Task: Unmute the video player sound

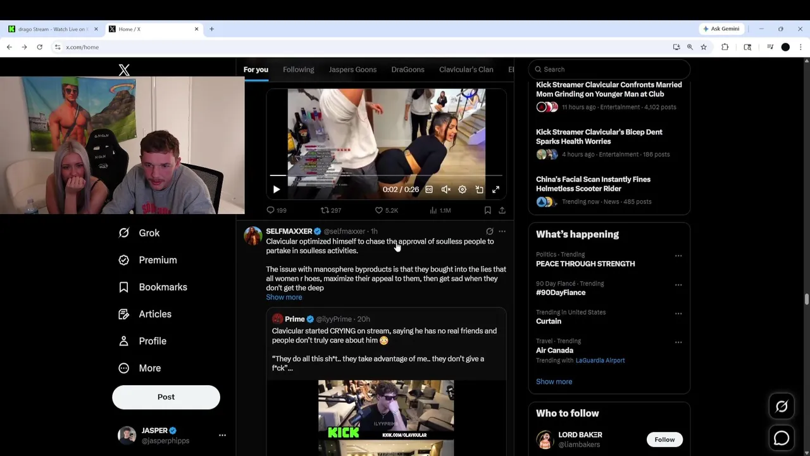Action: coord(445,189)
